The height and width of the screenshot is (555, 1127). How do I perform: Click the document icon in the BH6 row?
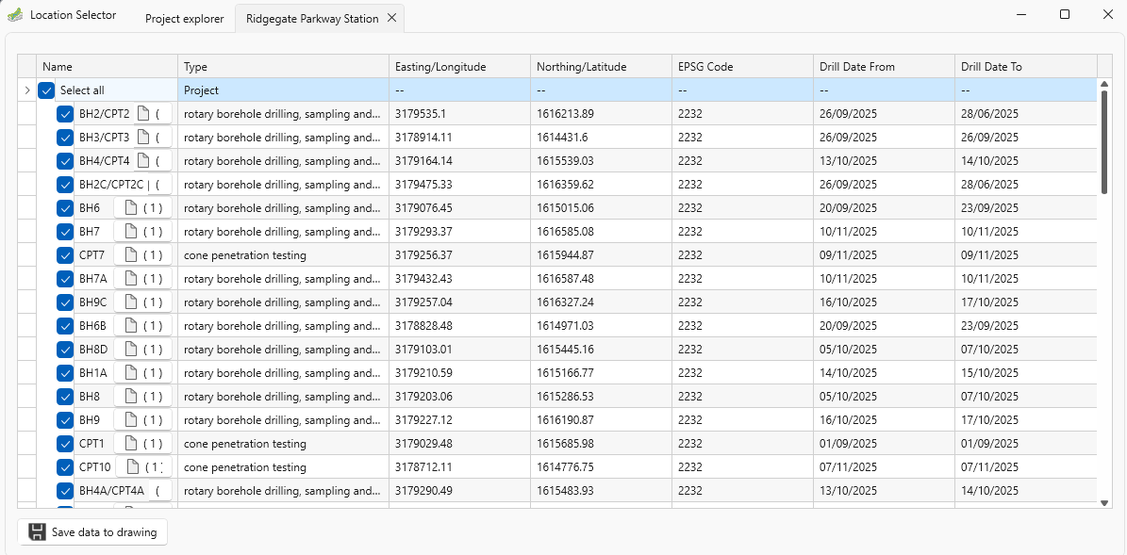pos(131,208)
